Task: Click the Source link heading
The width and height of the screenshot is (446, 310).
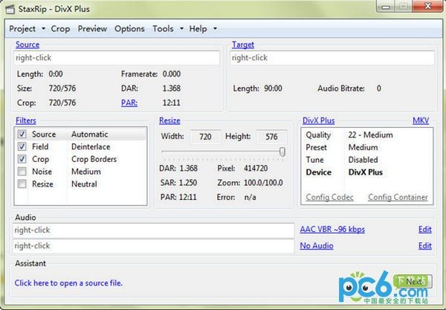Action: click(x=28, y=45)
